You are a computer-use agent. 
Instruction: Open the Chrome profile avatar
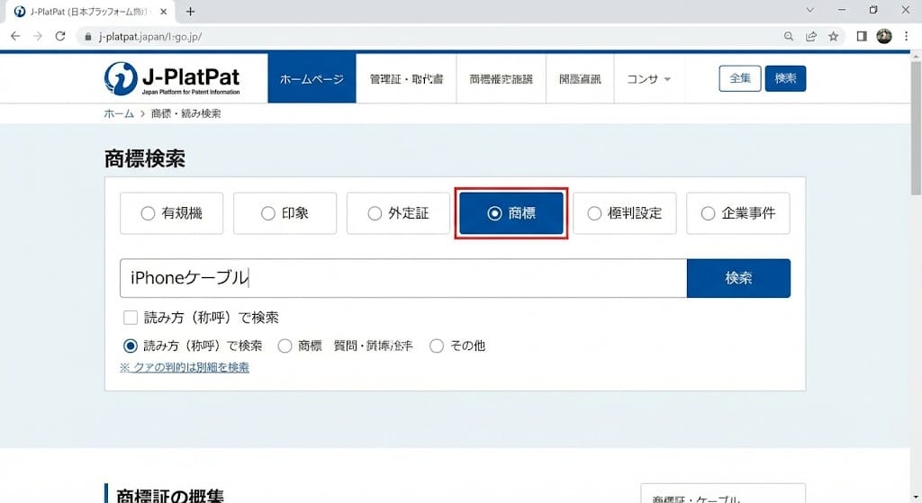[x=884, y=36]
